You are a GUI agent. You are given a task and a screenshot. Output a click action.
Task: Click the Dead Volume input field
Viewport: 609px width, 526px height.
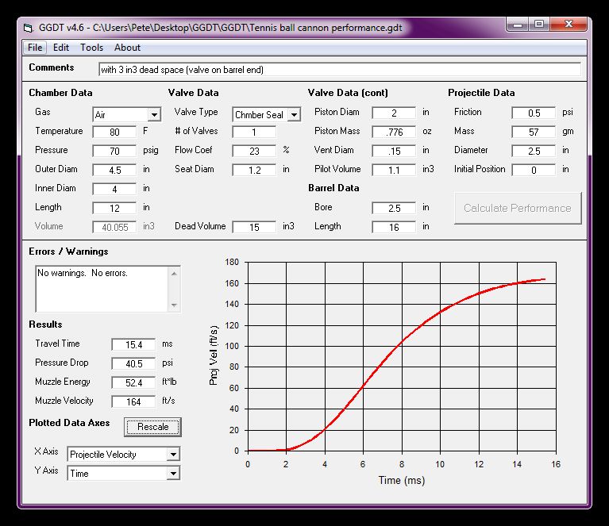(254, 227)
